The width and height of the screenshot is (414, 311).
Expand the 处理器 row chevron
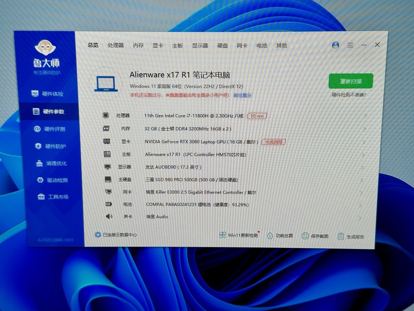365,116
